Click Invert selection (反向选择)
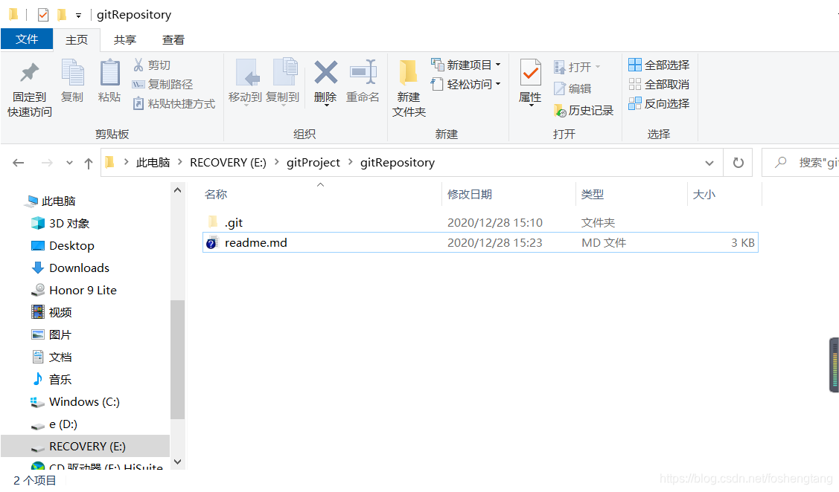 (x=659, y=103)
